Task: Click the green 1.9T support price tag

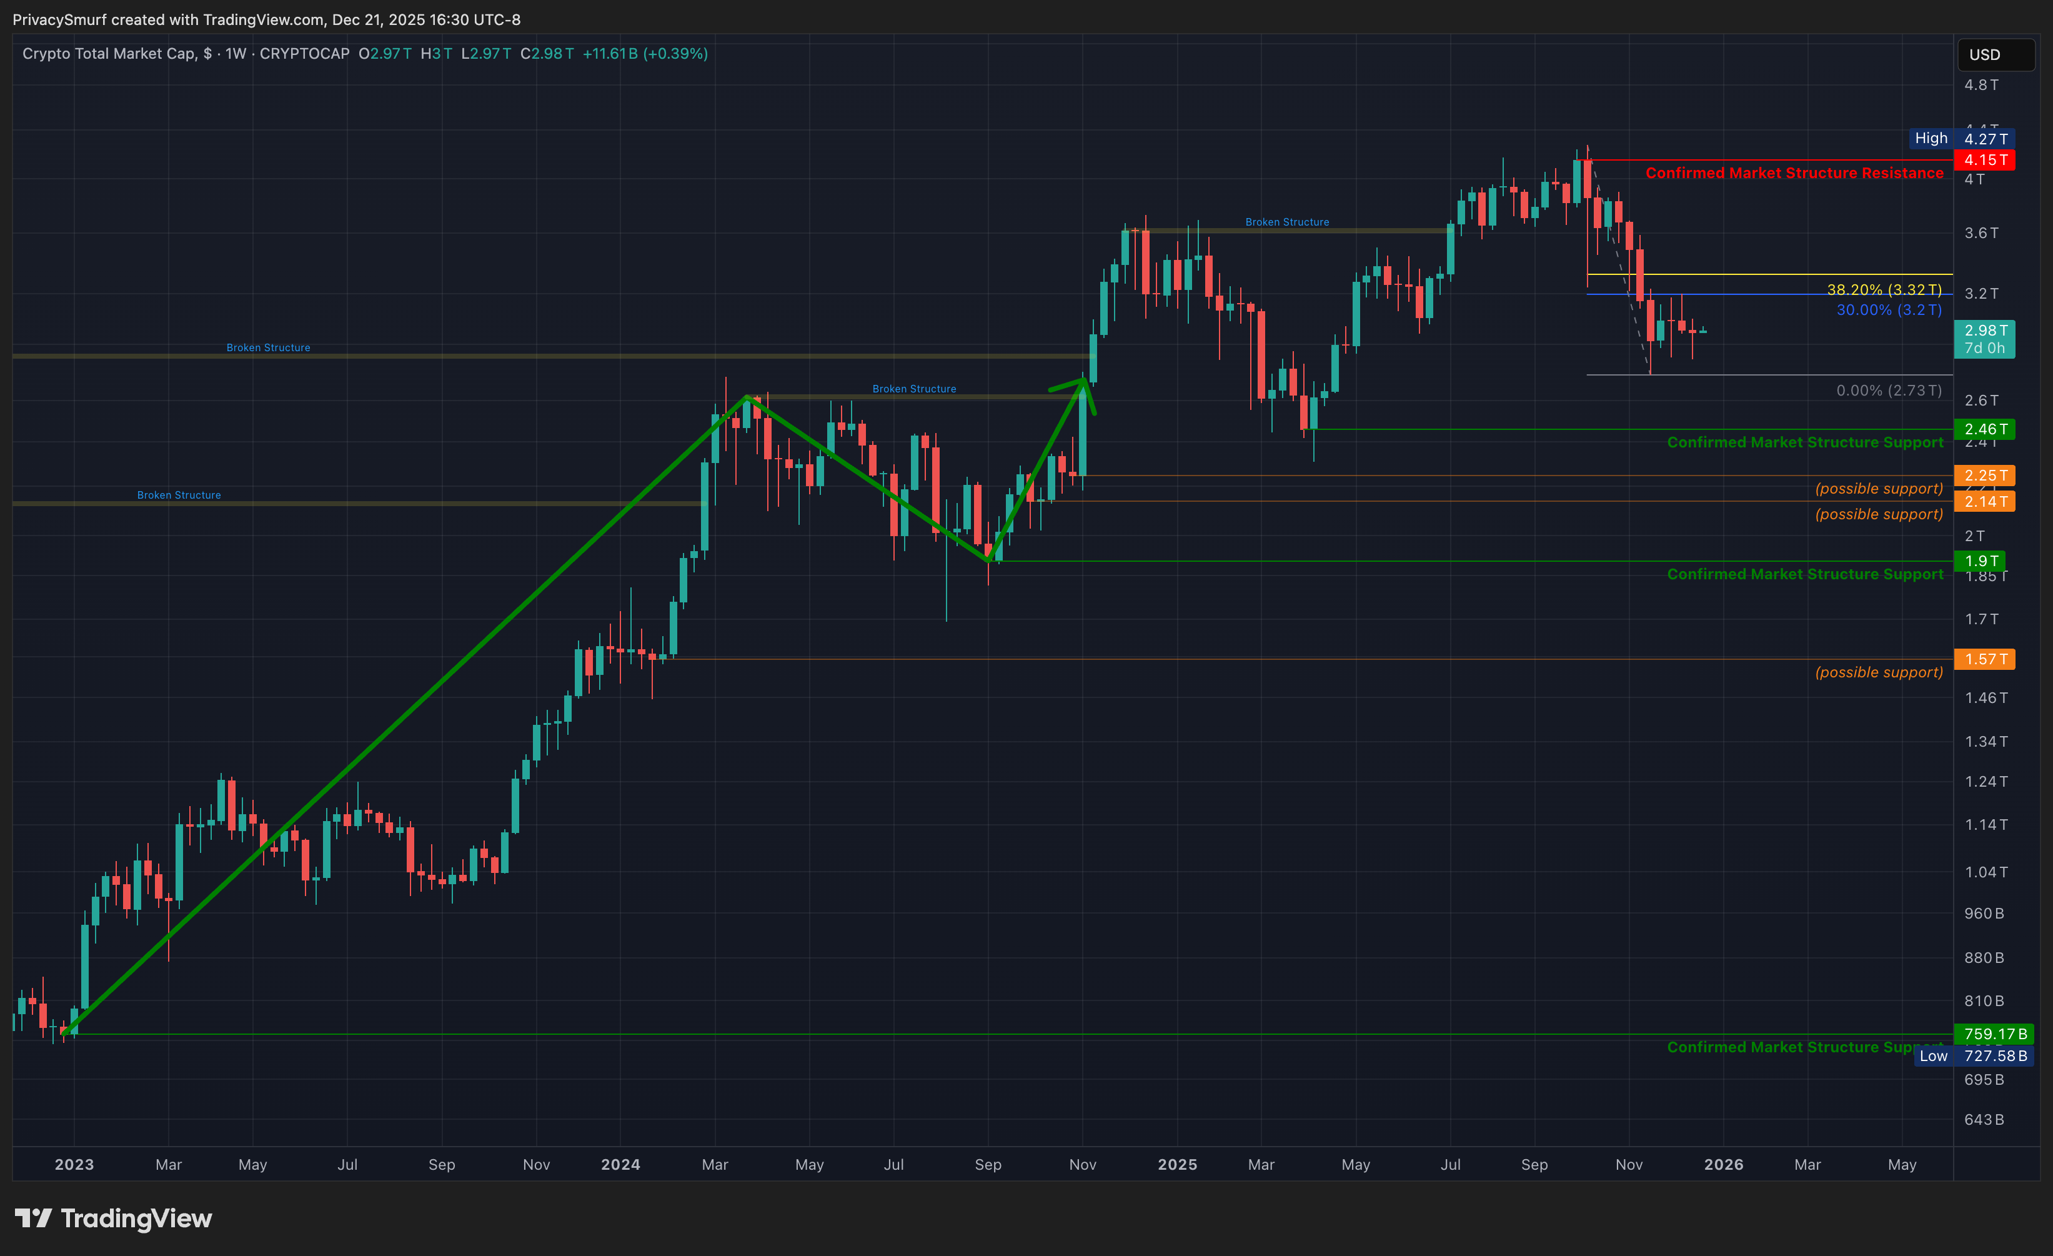Action: 1980,561
